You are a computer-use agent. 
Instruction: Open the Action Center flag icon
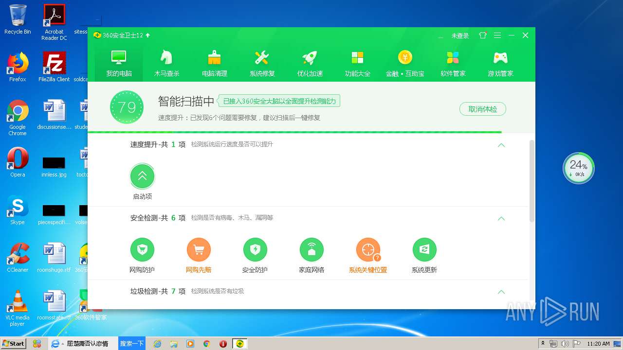tap(576, 344)
